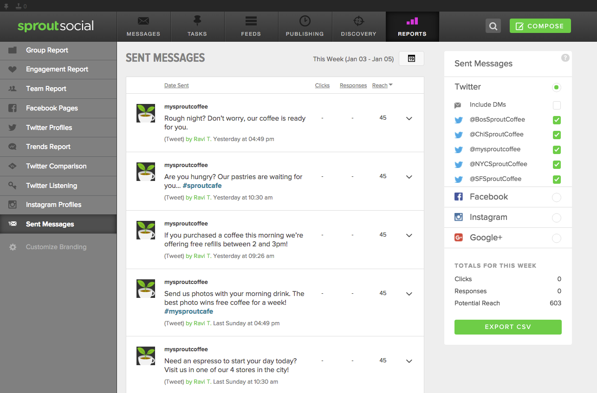Sort by Clicks column header

322,85
